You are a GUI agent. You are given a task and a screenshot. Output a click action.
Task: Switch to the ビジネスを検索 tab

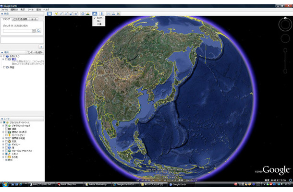point(20,19)
